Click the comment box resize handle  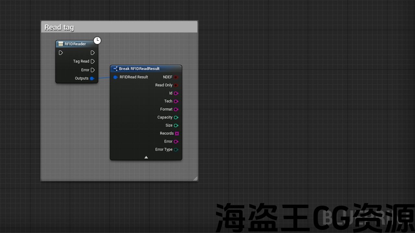(x=195, y=178)
